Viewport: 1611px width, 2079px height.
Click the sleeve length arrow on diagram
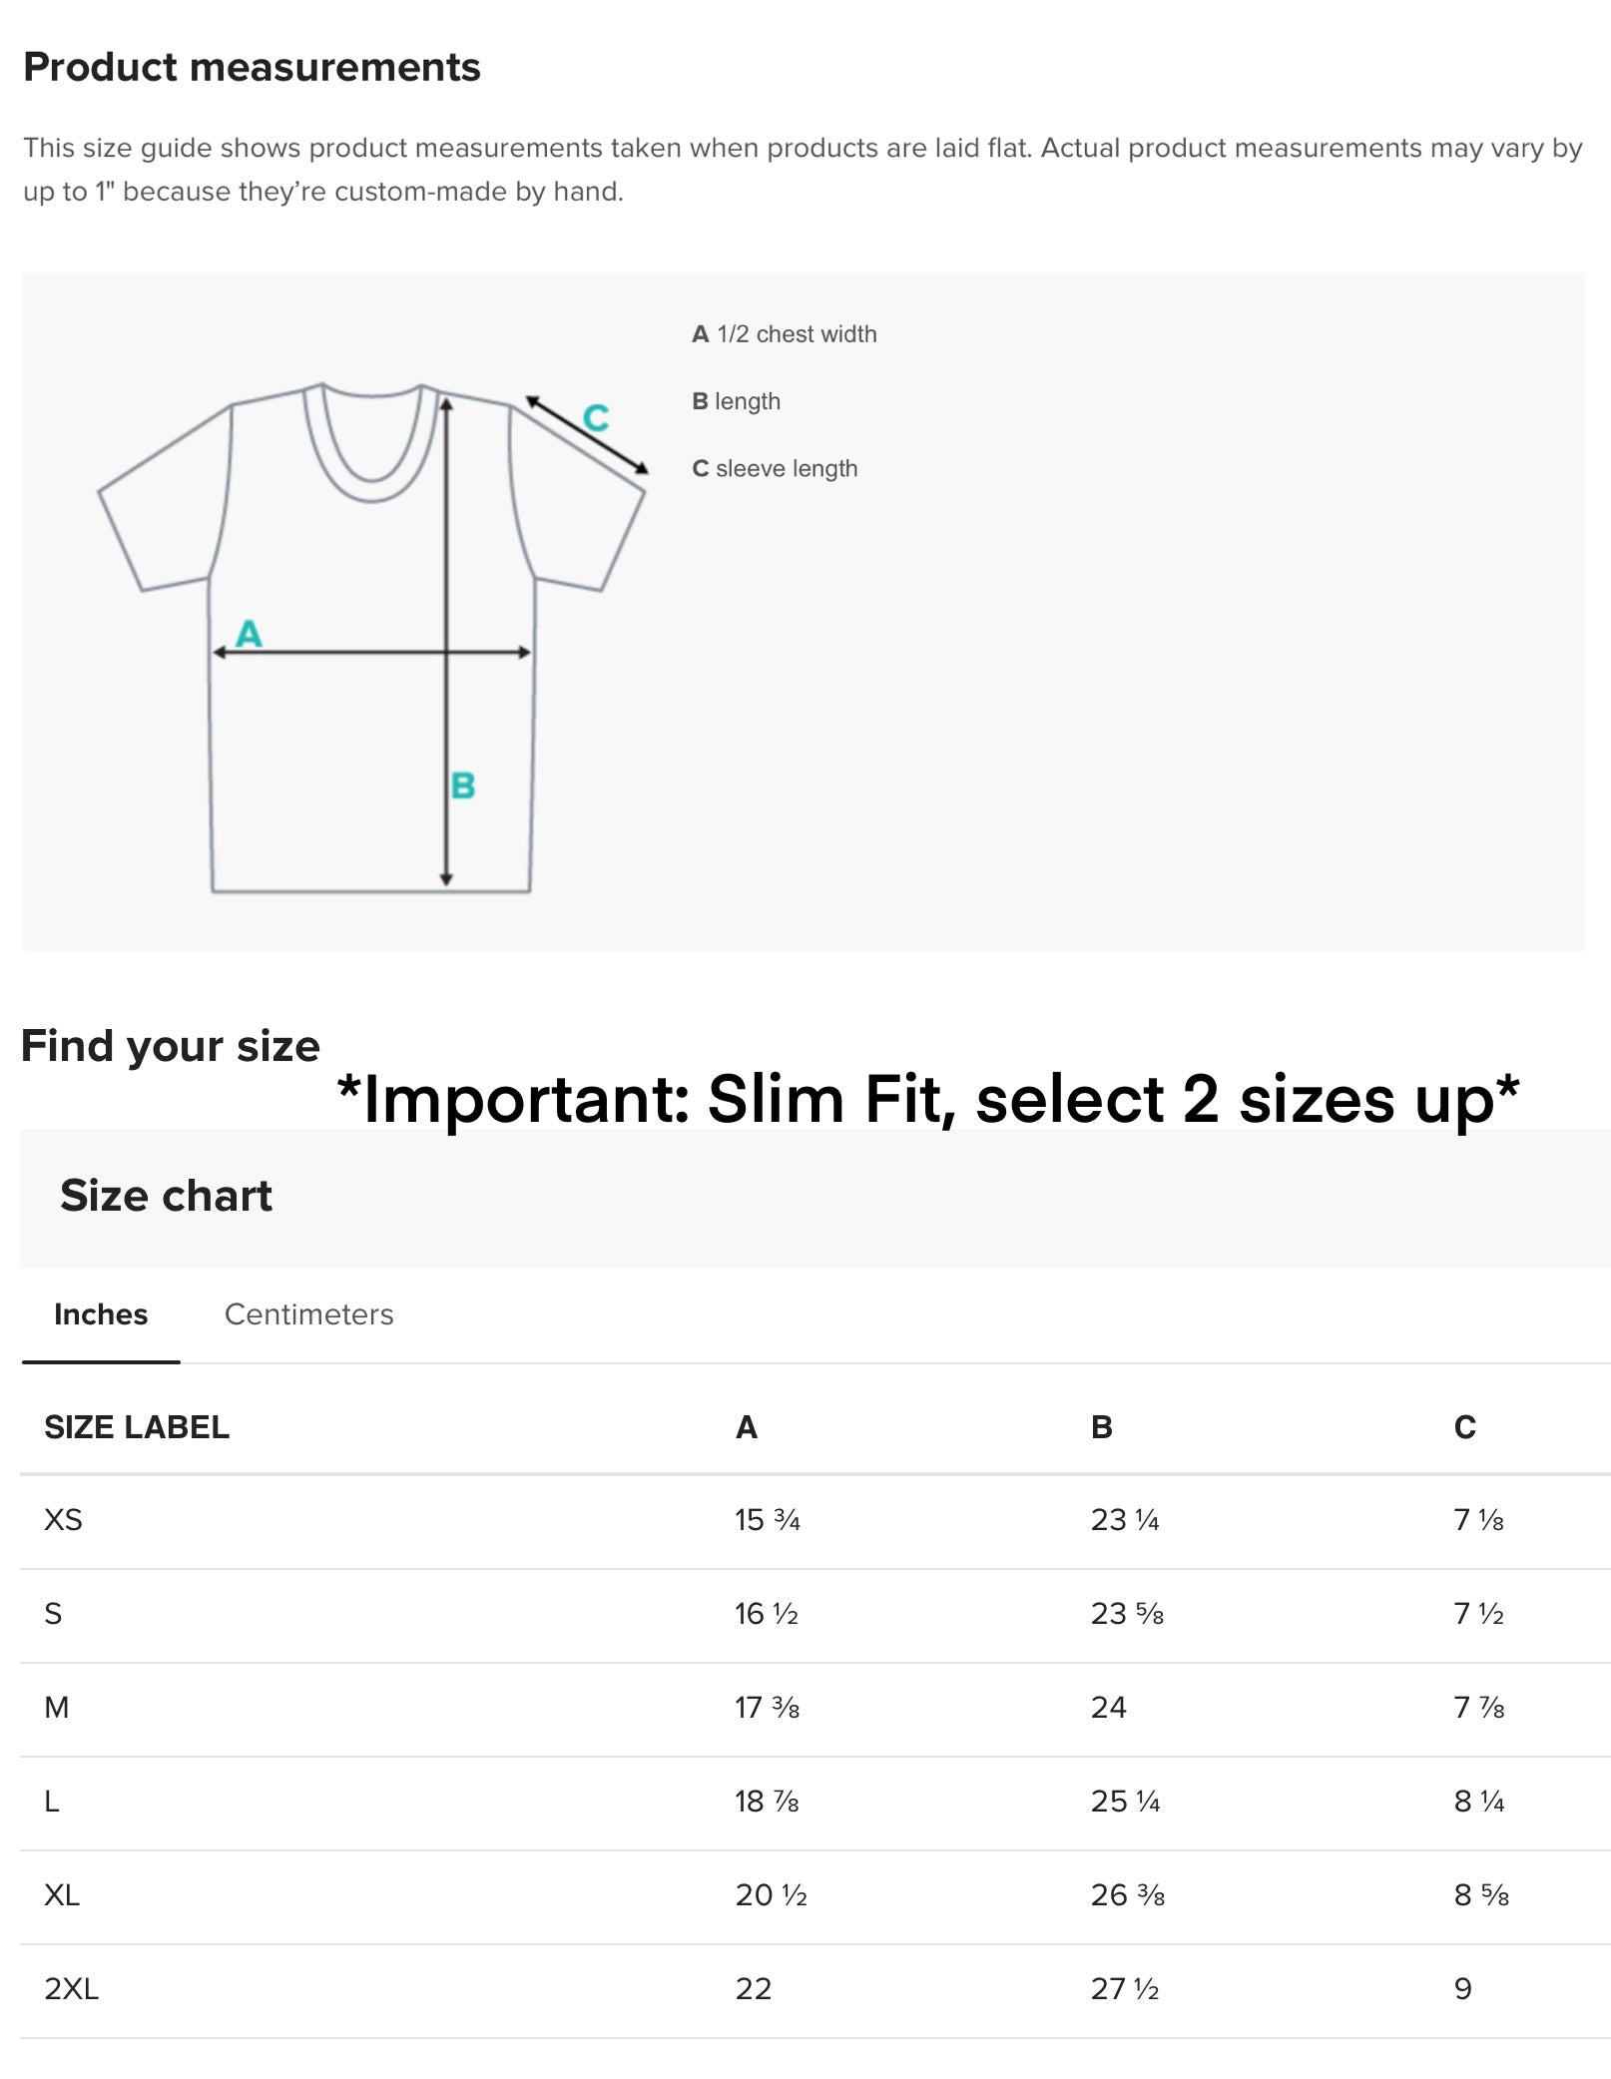(x=587, y=436)
